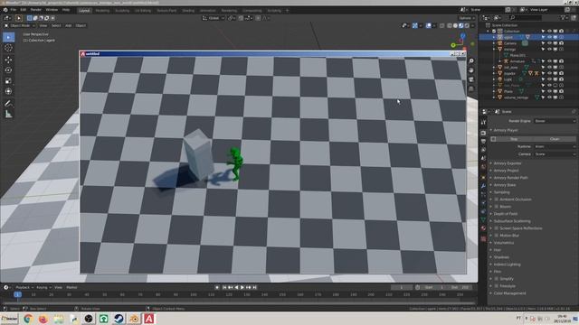The width and height of the screenshot is (579, 325).
Task: Switch to the Modeling workspace tab
Action: pos(102,11)
